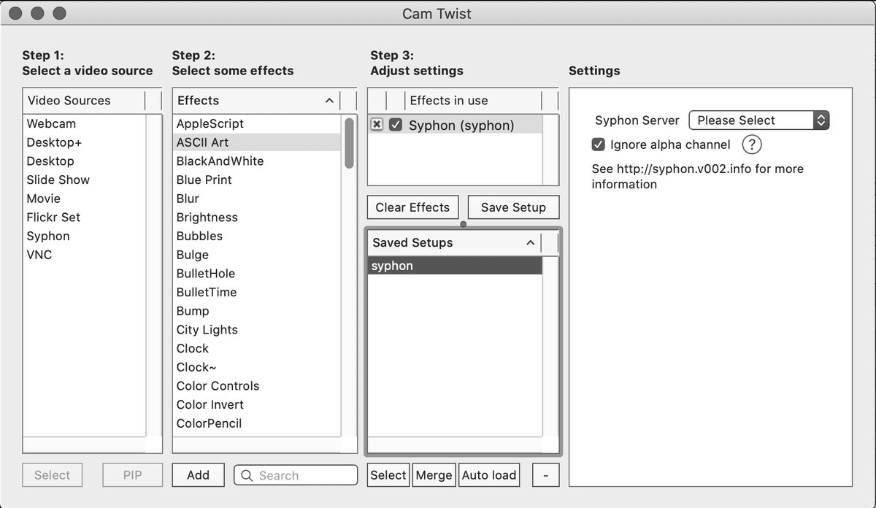This screenshot has width=876, height=508.
Task: Select Desktop+ video source
Action: coord(84,142)
